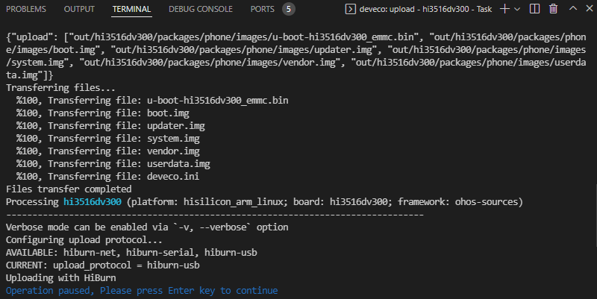597x299 pixels.
Task: Click the hi3516dv300 cyan environment name
Action: pyautogui.click(x=94, y=202)
